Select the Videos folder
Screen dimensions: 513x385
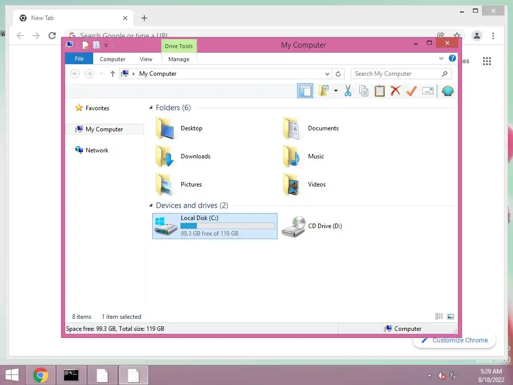(x=304, y=184)
